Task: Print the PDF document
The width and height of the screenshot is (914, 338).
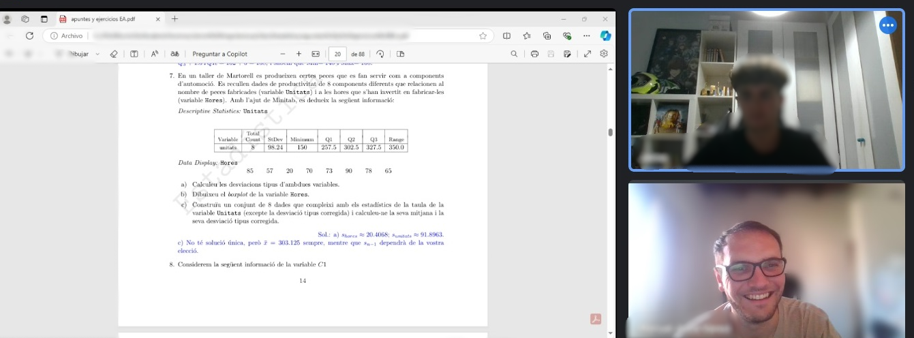Action: [x=534, y=54]
